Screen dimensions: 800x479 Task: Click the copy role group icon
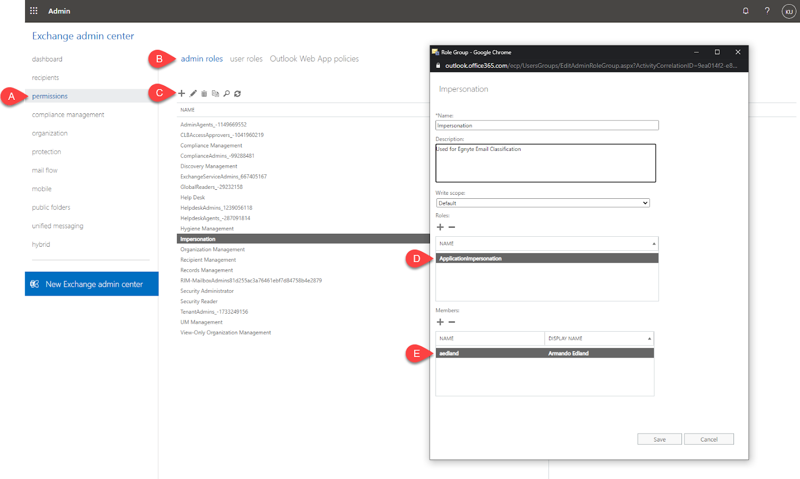tap(215, 93)
